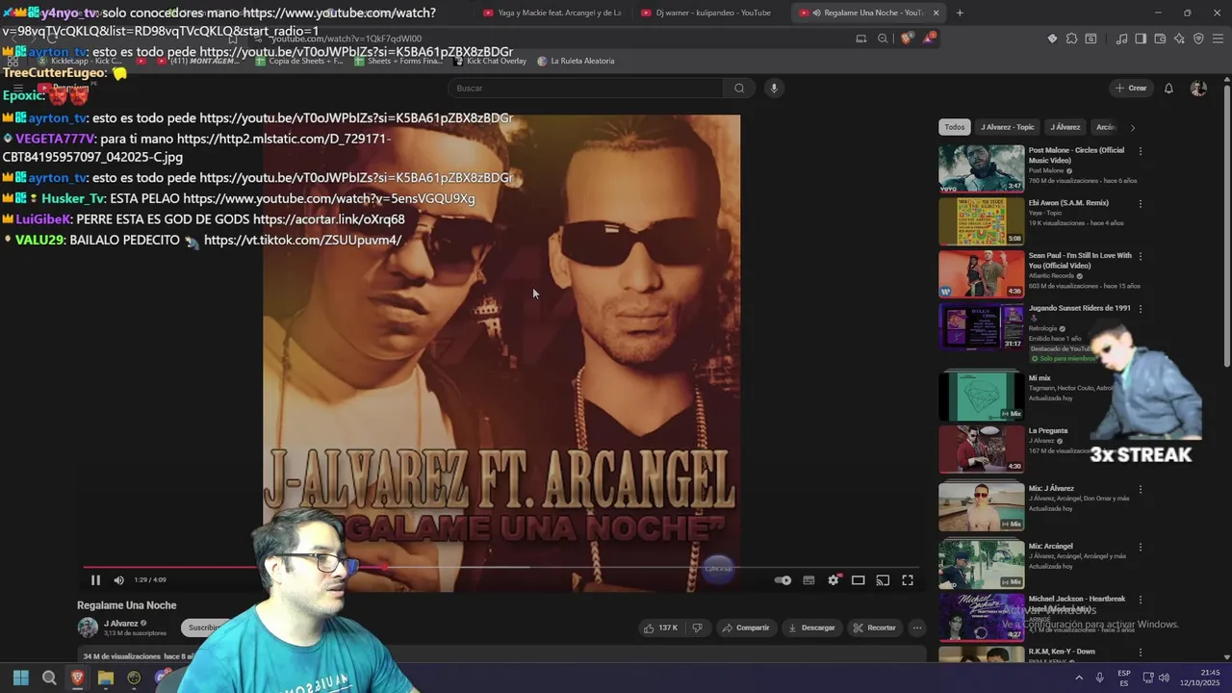Open options for Sean Paul video

[x=1141, y=256]
